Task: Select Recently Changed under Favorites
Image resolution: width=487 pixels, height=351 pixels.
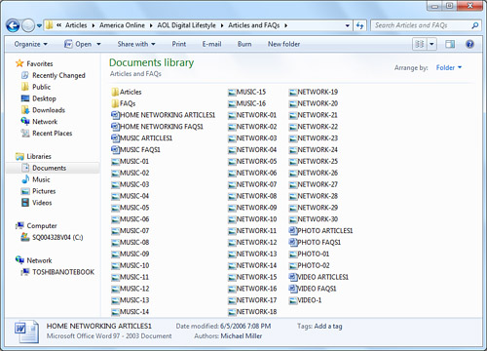Action: click(53, 75)
